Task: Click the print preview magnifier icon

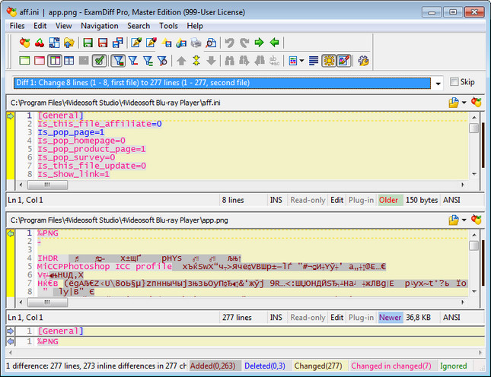Action: [211, 43]
